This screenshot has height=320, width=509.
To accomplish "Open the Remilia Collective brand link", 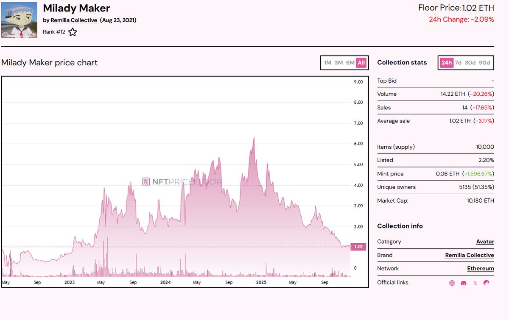I will (469, 255).
